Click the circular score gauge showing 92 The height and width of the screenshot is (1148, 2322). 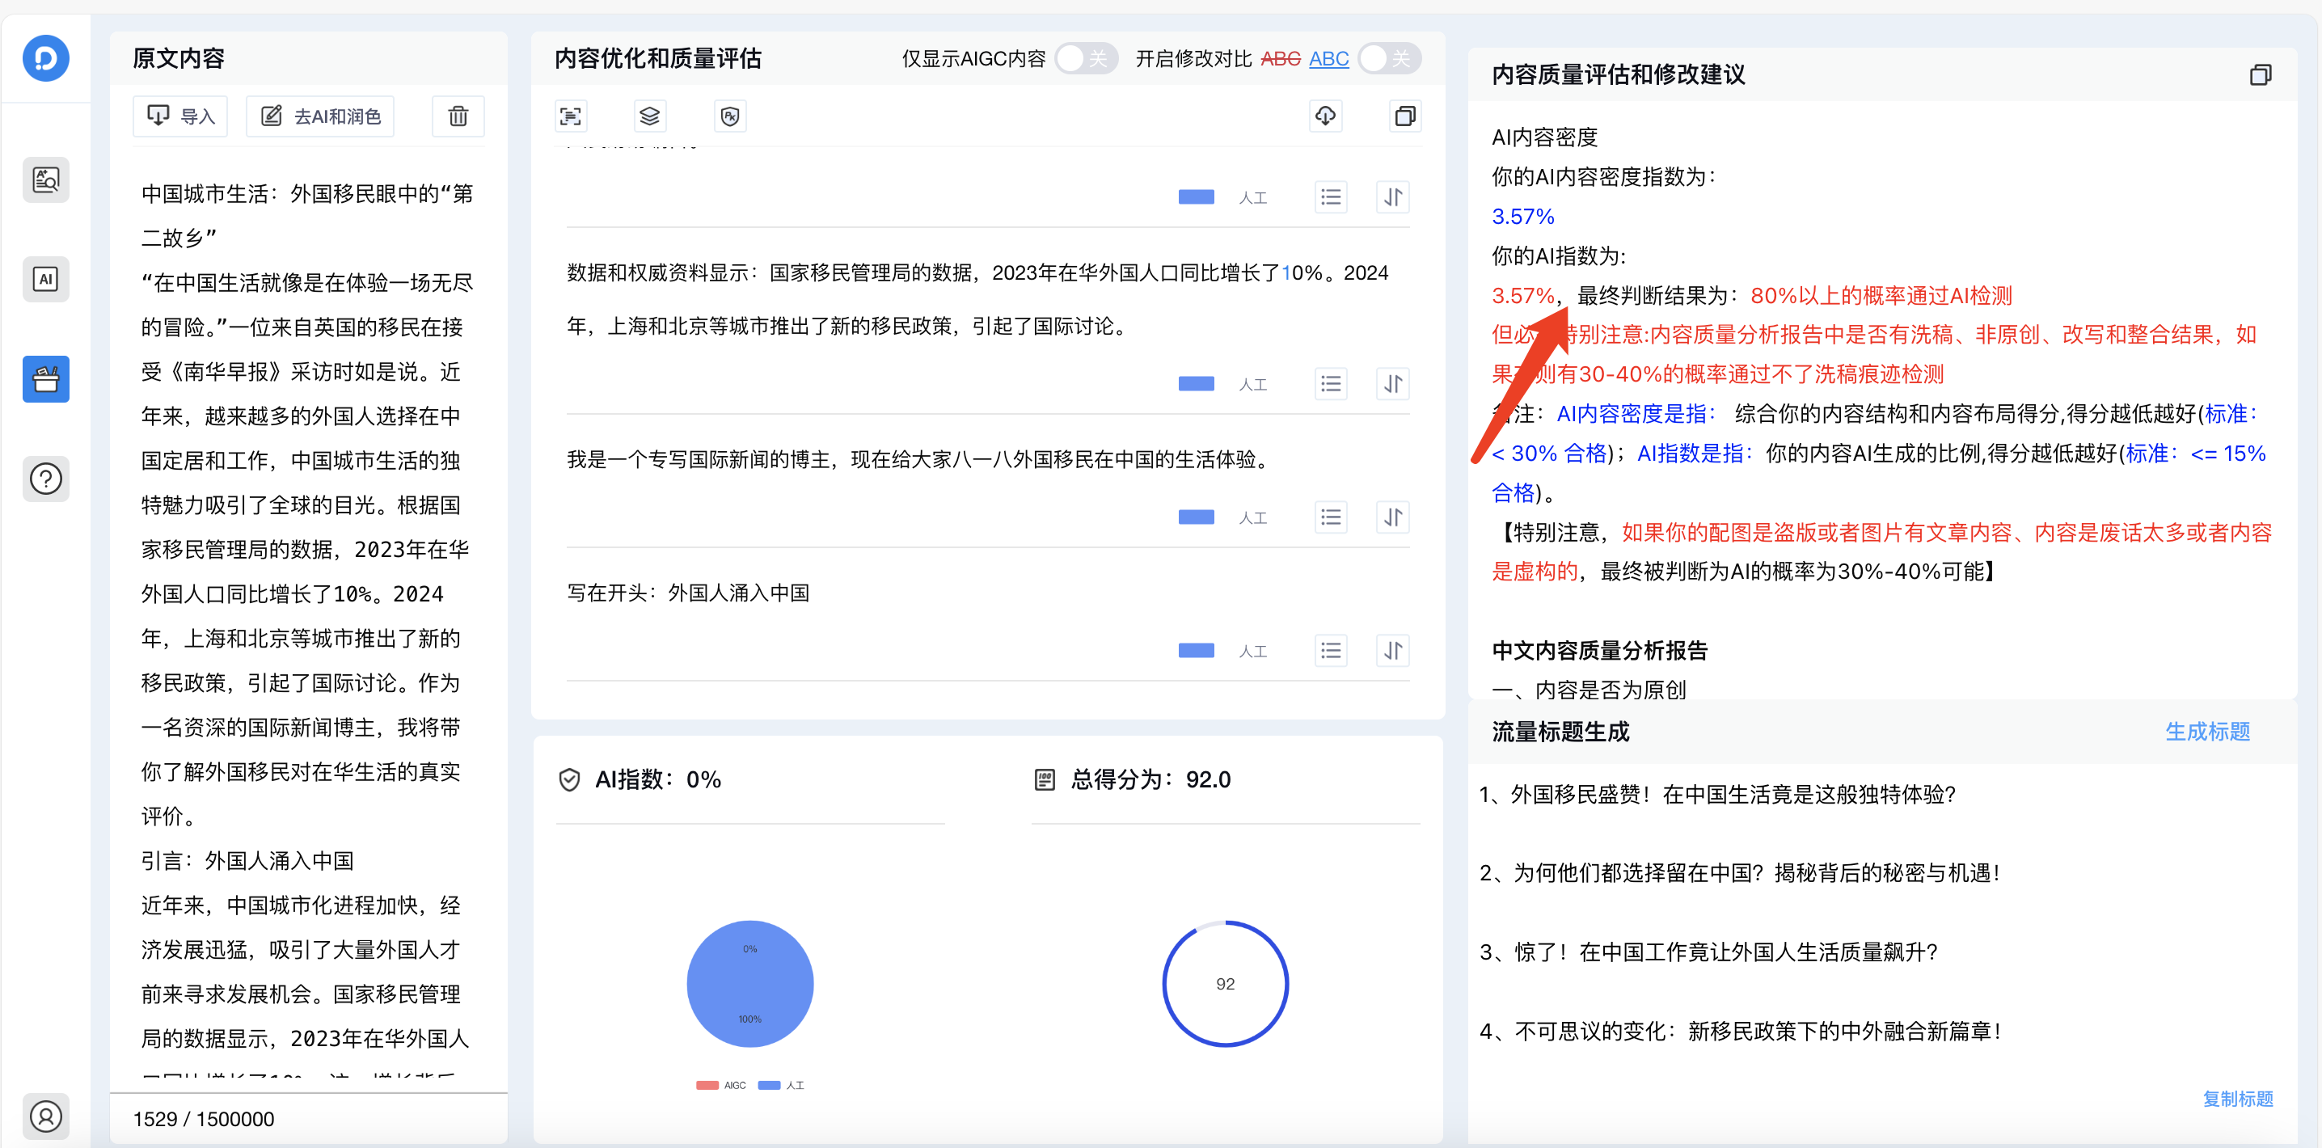point(1225,984)
